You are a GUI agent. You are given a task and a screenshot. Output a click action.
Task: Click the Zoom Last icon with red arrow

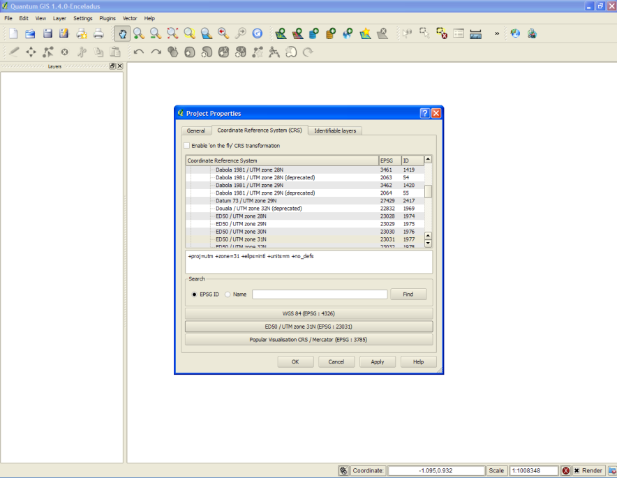coord(223,33)
